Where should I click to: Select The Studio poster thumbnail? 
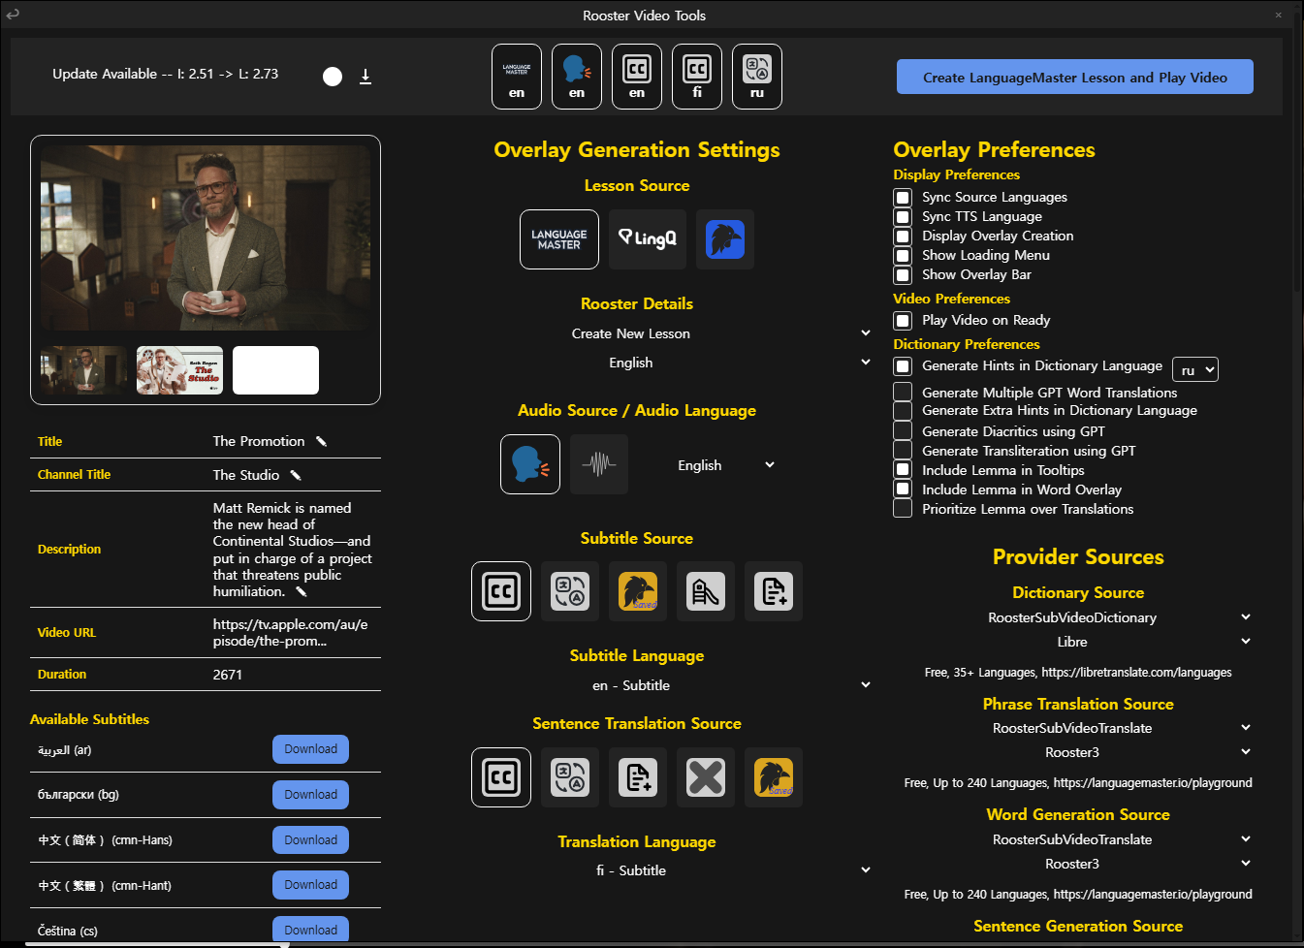[179, 370]
